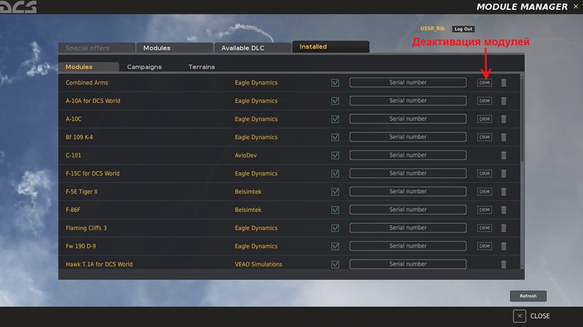Click trash icon in F-86F row
Image resolution: width=583 pixels, height=327 pixels.
(x=504, y=209)
